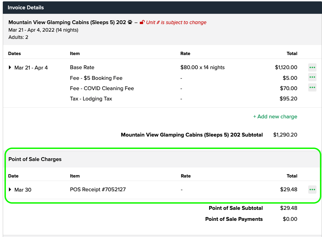
Task: Click Add new charge
Action: point(275,117)
